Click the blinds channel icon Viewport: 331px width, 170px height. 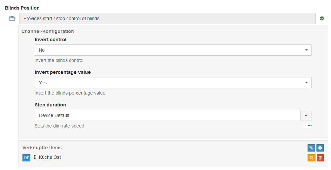click(x=12, y=18)
